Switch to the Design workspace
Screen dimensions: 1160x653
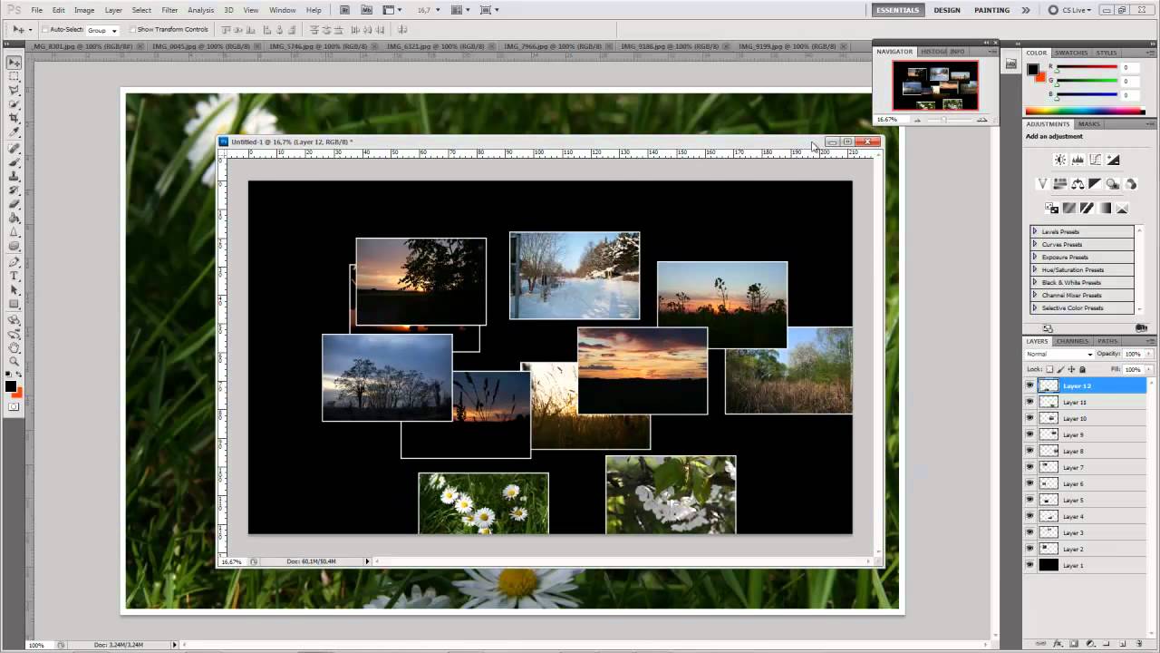(x=947, y=10)
